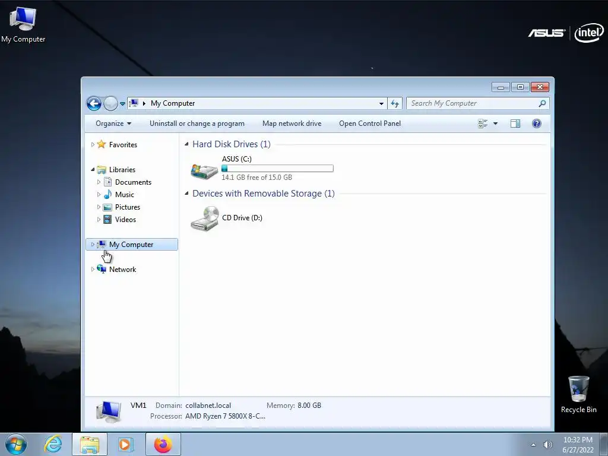Open the address bar history dropdown
The image size is (608, 456).
click(381, 103)
